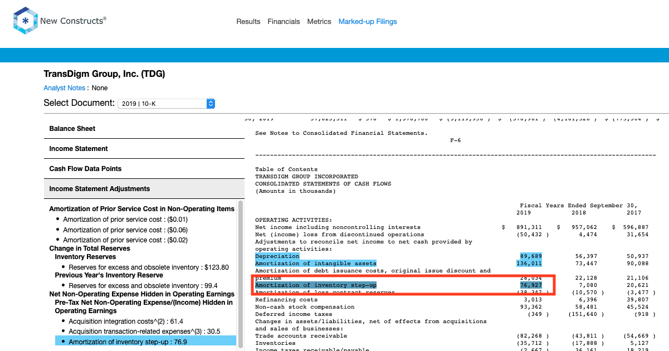Viewport: 669px width, 351px height.
Task: Click the Analyst Notes link
Action: 65,88
